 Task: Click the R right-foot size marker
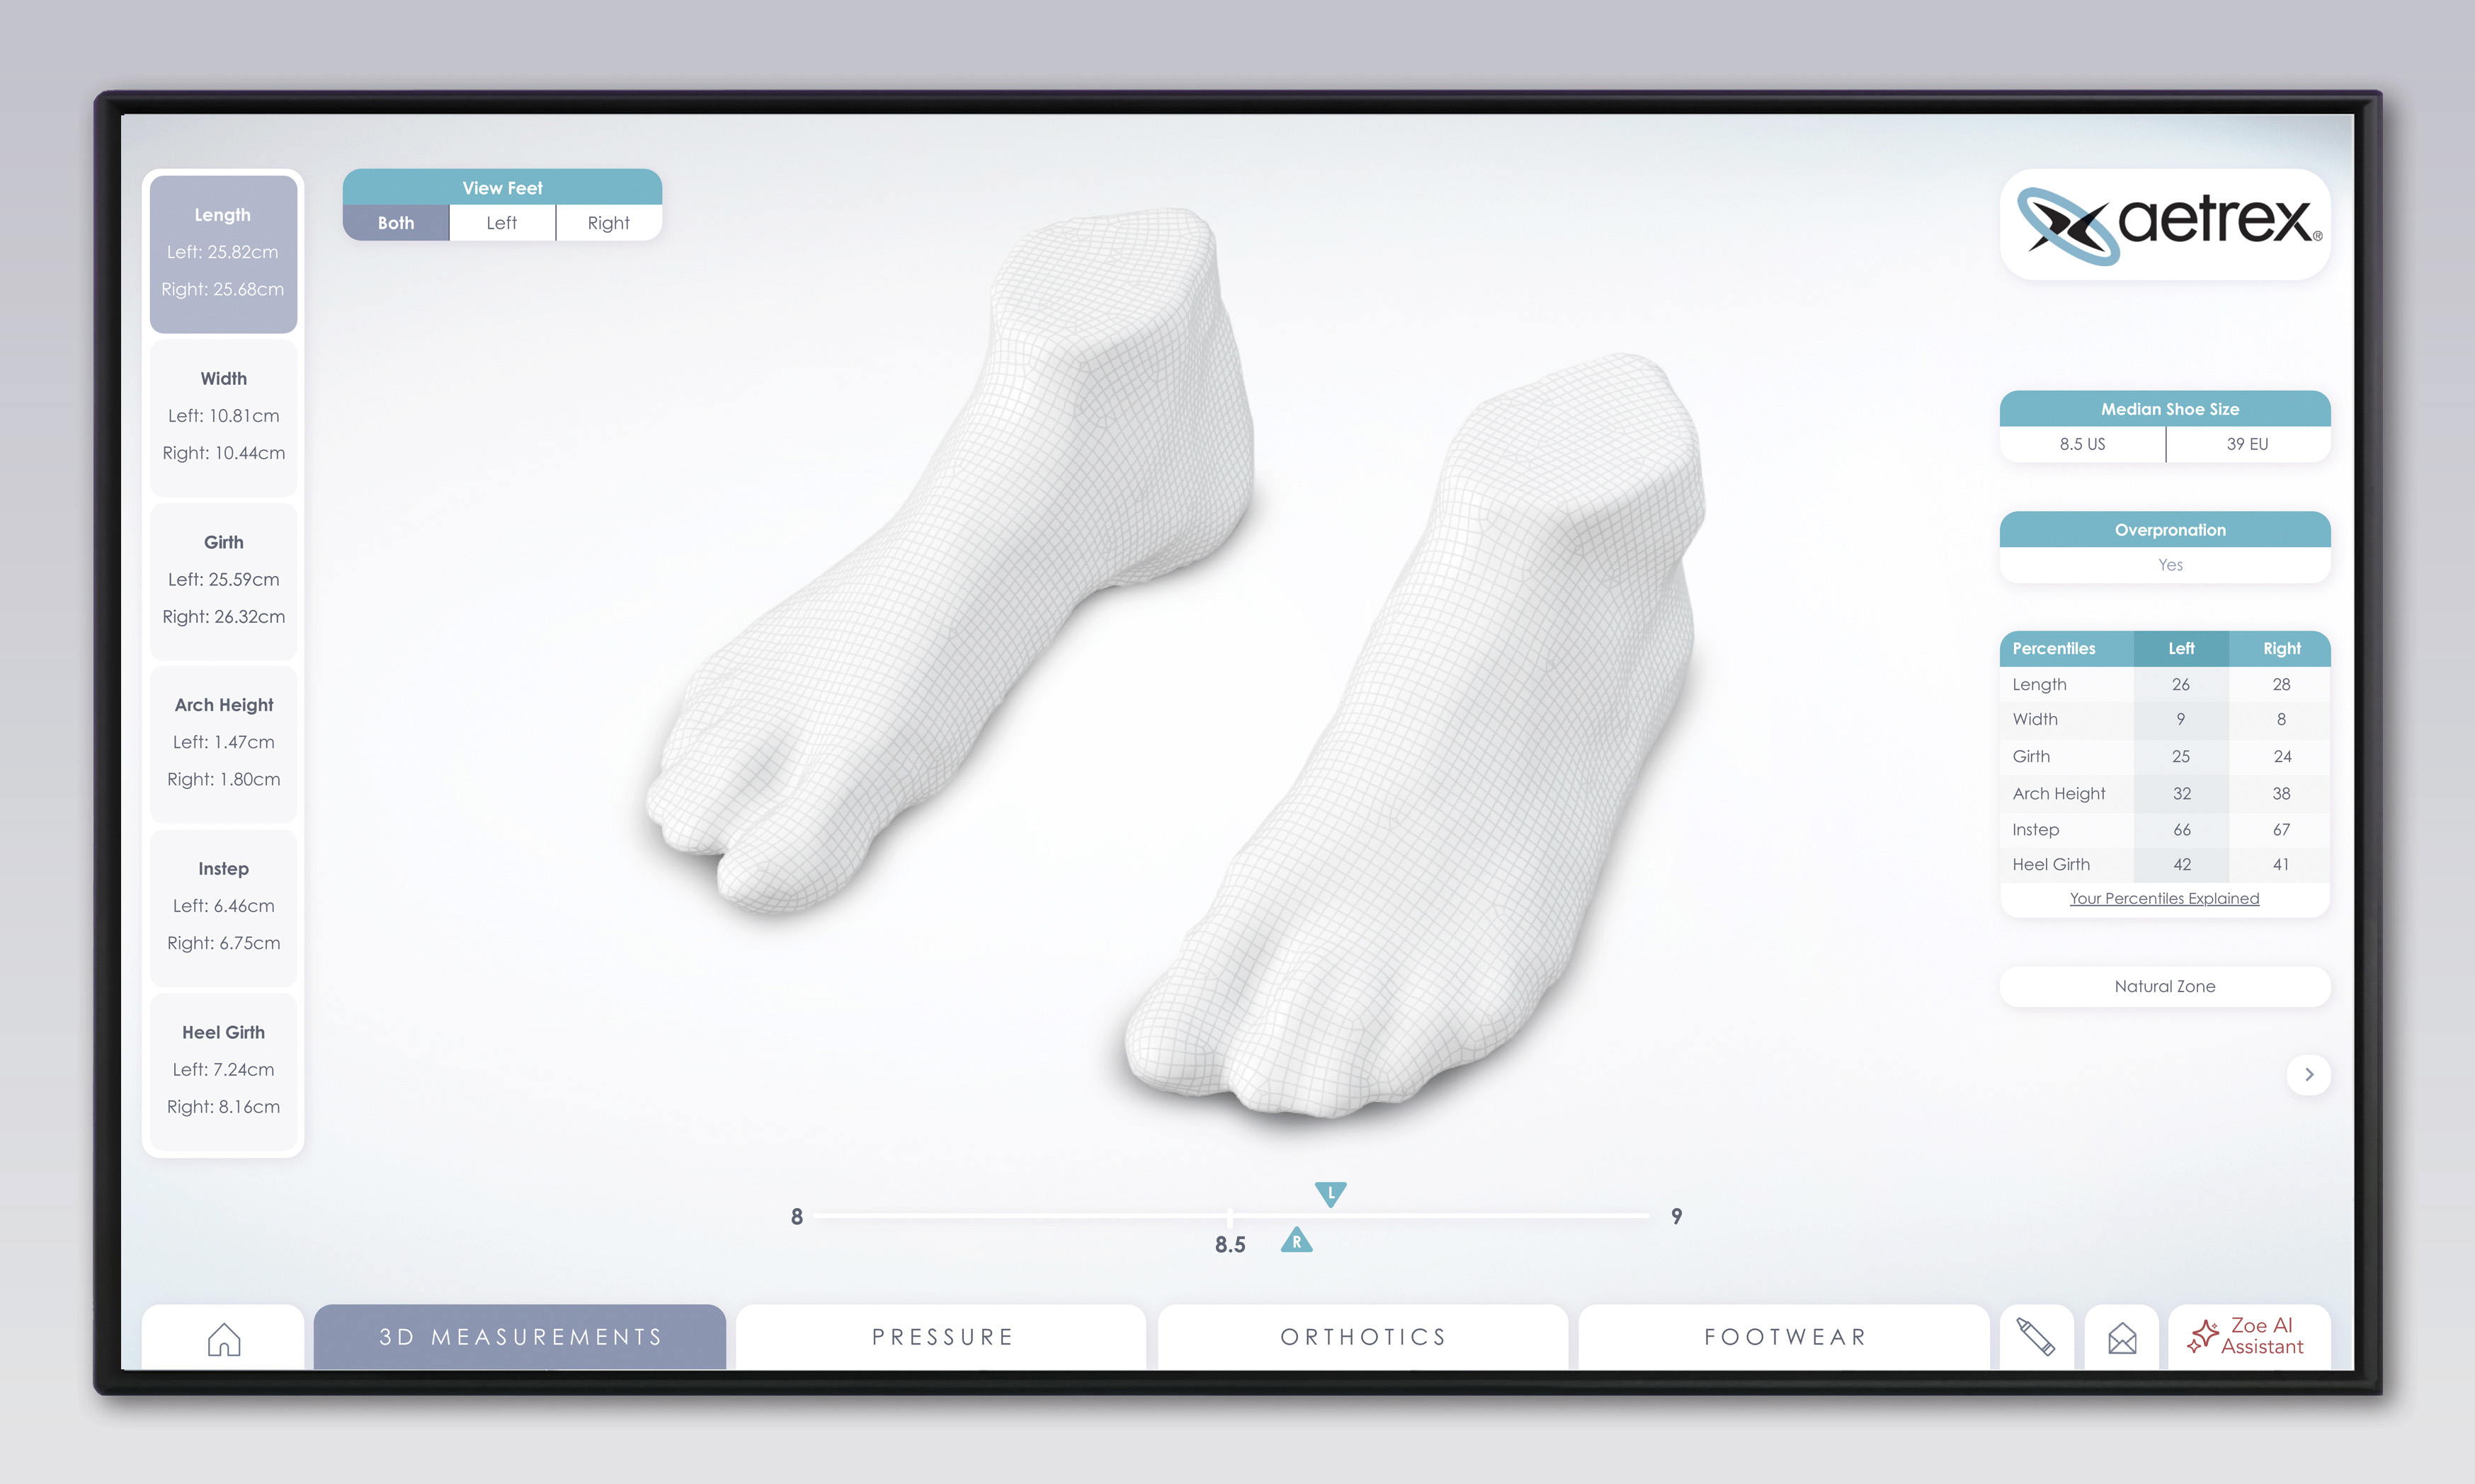tap(1297, 1241)
